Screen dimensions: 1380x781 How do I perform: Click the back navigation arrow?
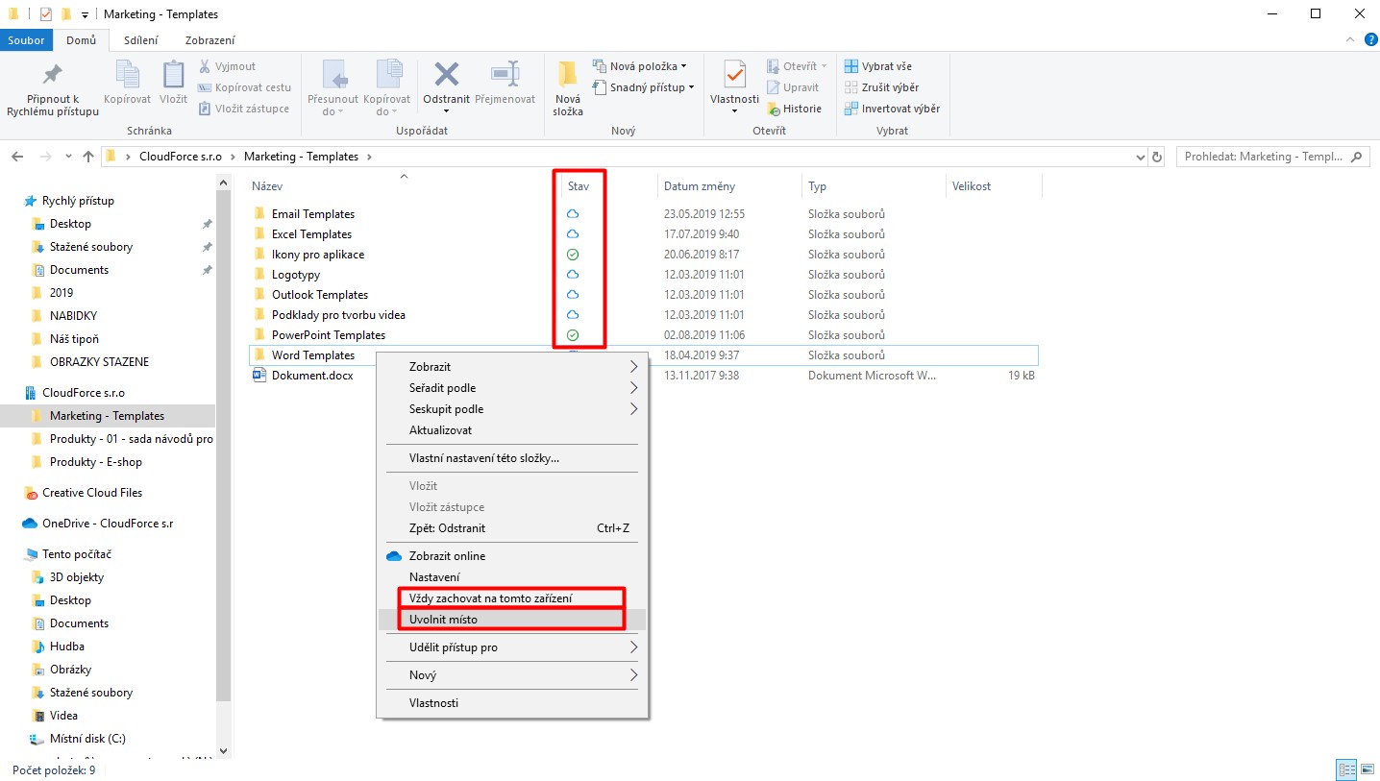pyautogui.click(x=18, y=157)
